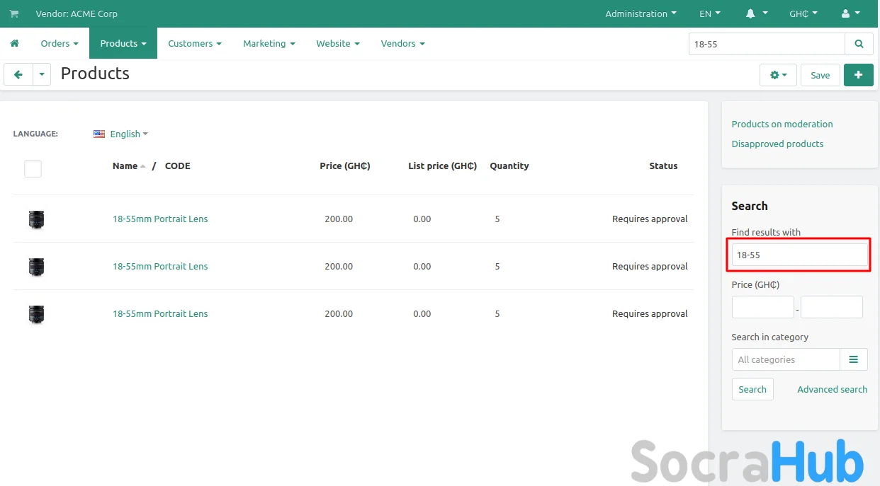
Task: Open the GH₵ currency dropdown
Action: [803, 13]
